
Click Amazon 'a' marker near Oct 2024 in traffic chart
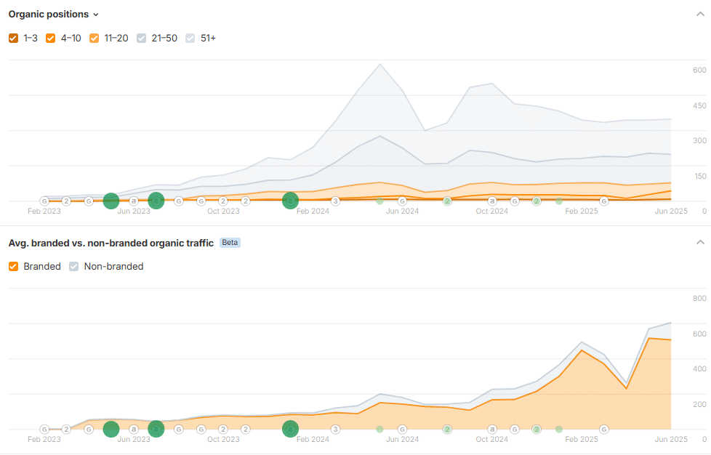click(x=492, y=429)
